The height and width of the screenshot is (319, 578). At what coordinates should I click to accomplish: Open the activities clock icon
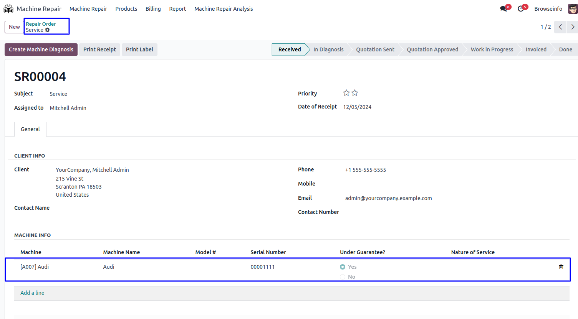(x=521, y=9)
